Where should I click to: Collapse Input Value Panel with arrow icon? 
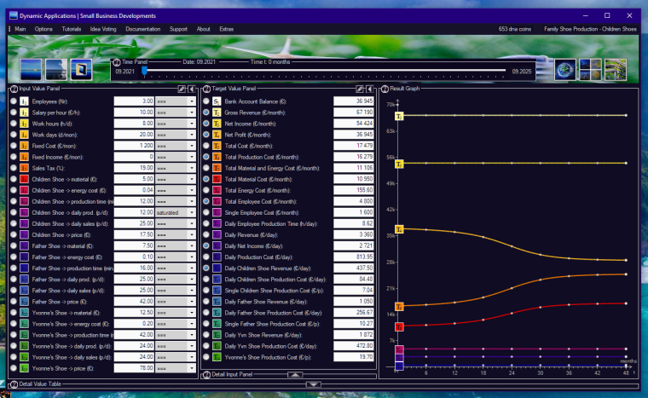(x=192, y=88)
